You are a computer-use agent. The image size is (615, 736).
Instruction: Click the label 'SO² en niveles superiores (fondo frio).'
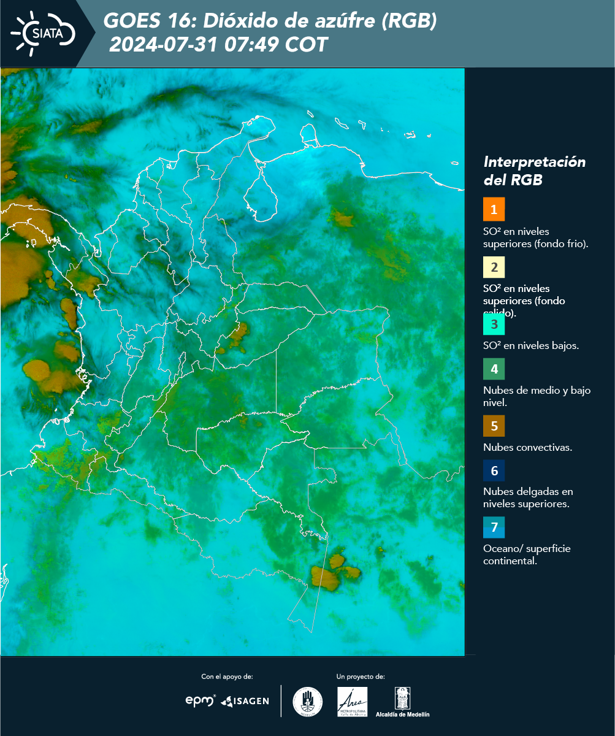pos(536,237)
